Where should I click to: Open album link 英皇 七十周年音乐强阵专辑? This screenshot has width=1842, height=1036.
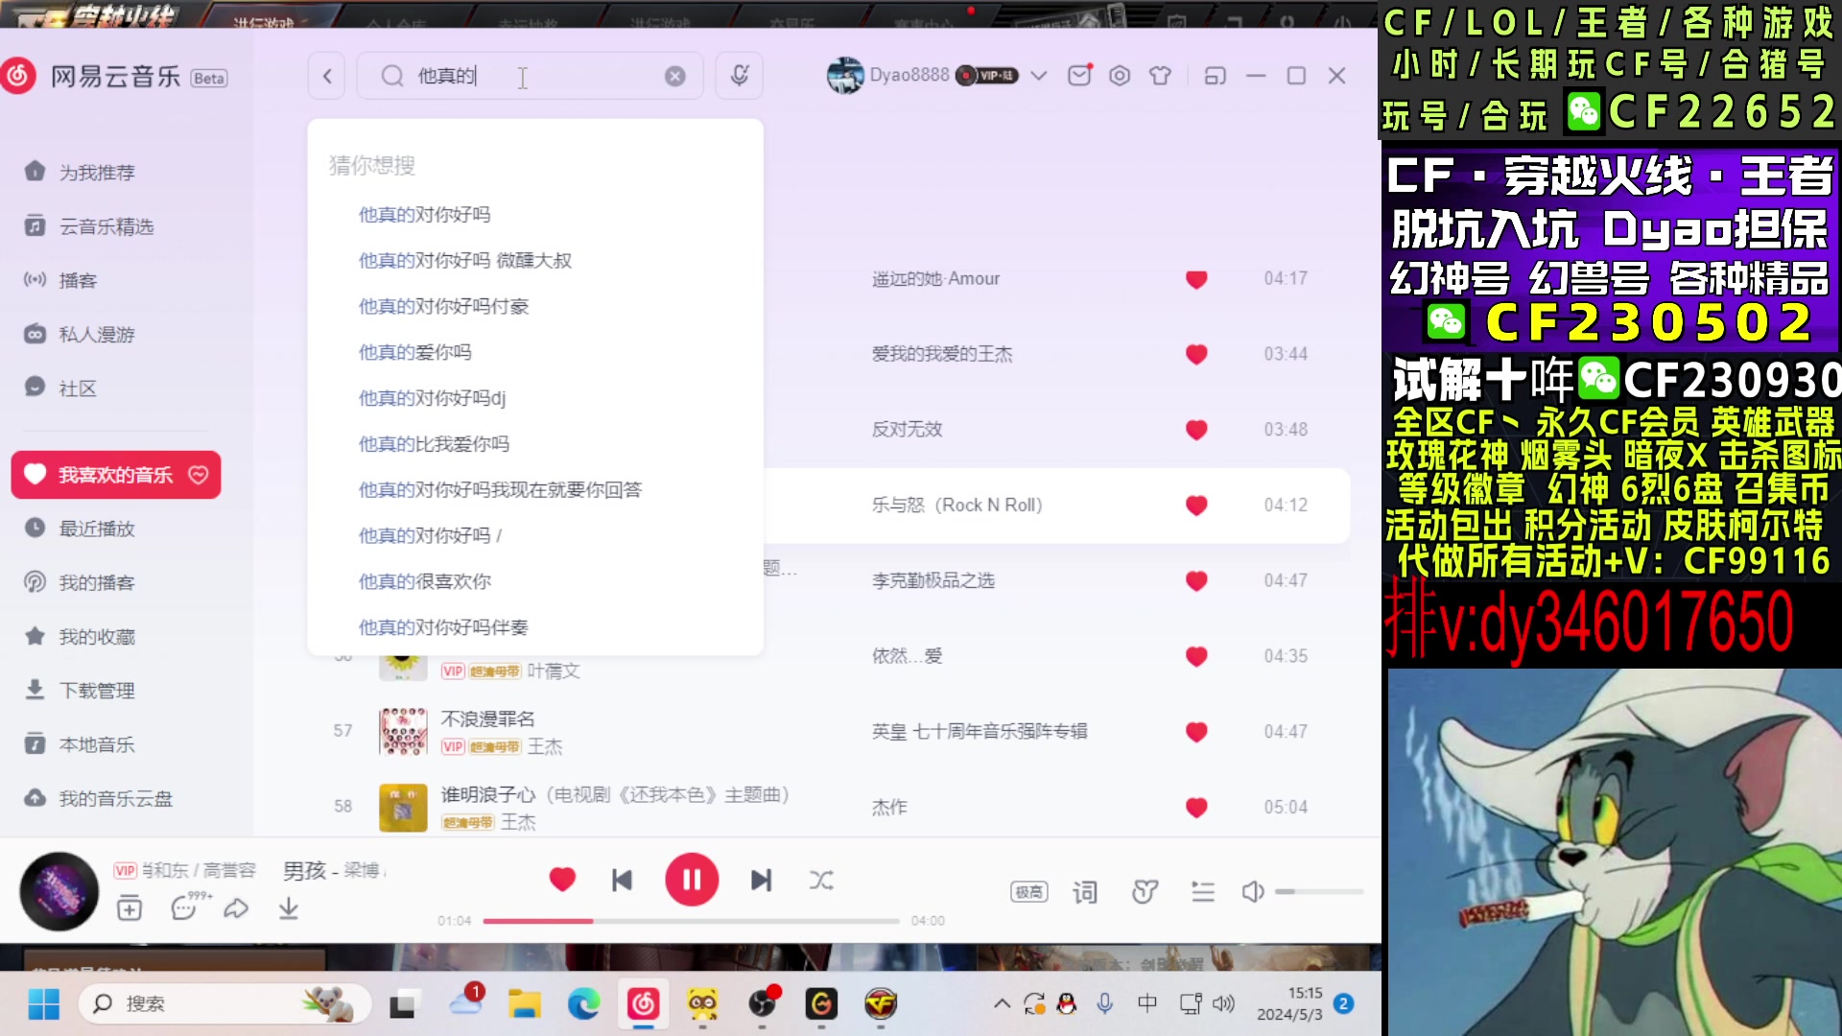click(980, 732)
